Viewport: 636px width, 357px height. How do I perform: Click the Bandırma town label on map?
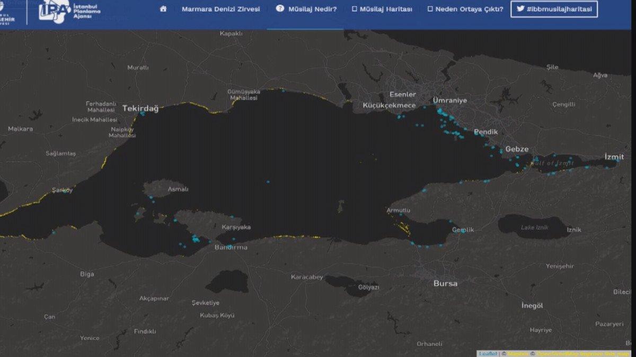coord(231,247)
